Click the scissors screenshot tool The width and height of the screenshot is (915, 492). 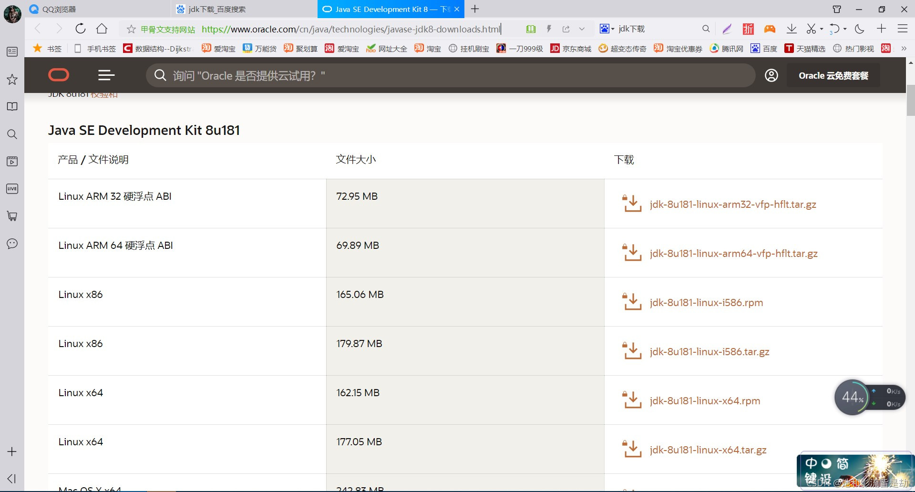point(811,29)
